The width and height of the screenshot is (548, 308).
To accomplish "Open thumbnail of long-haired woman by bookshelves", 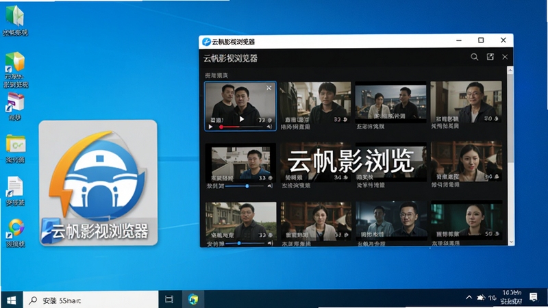I will pyautogui.click(x=466, y=162).
